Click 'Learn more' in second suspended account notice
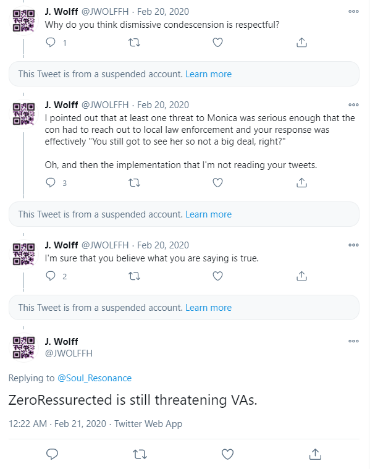Screen dimensions: 370x469 click(209, 214)
